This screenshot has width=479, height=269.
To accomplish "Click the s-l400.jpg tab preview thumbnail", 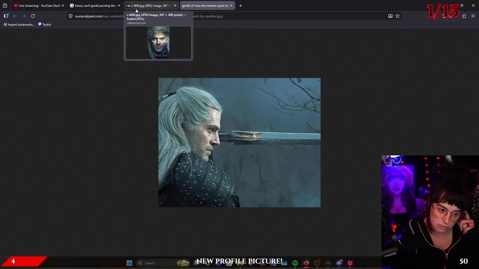I will pos(158,43).
